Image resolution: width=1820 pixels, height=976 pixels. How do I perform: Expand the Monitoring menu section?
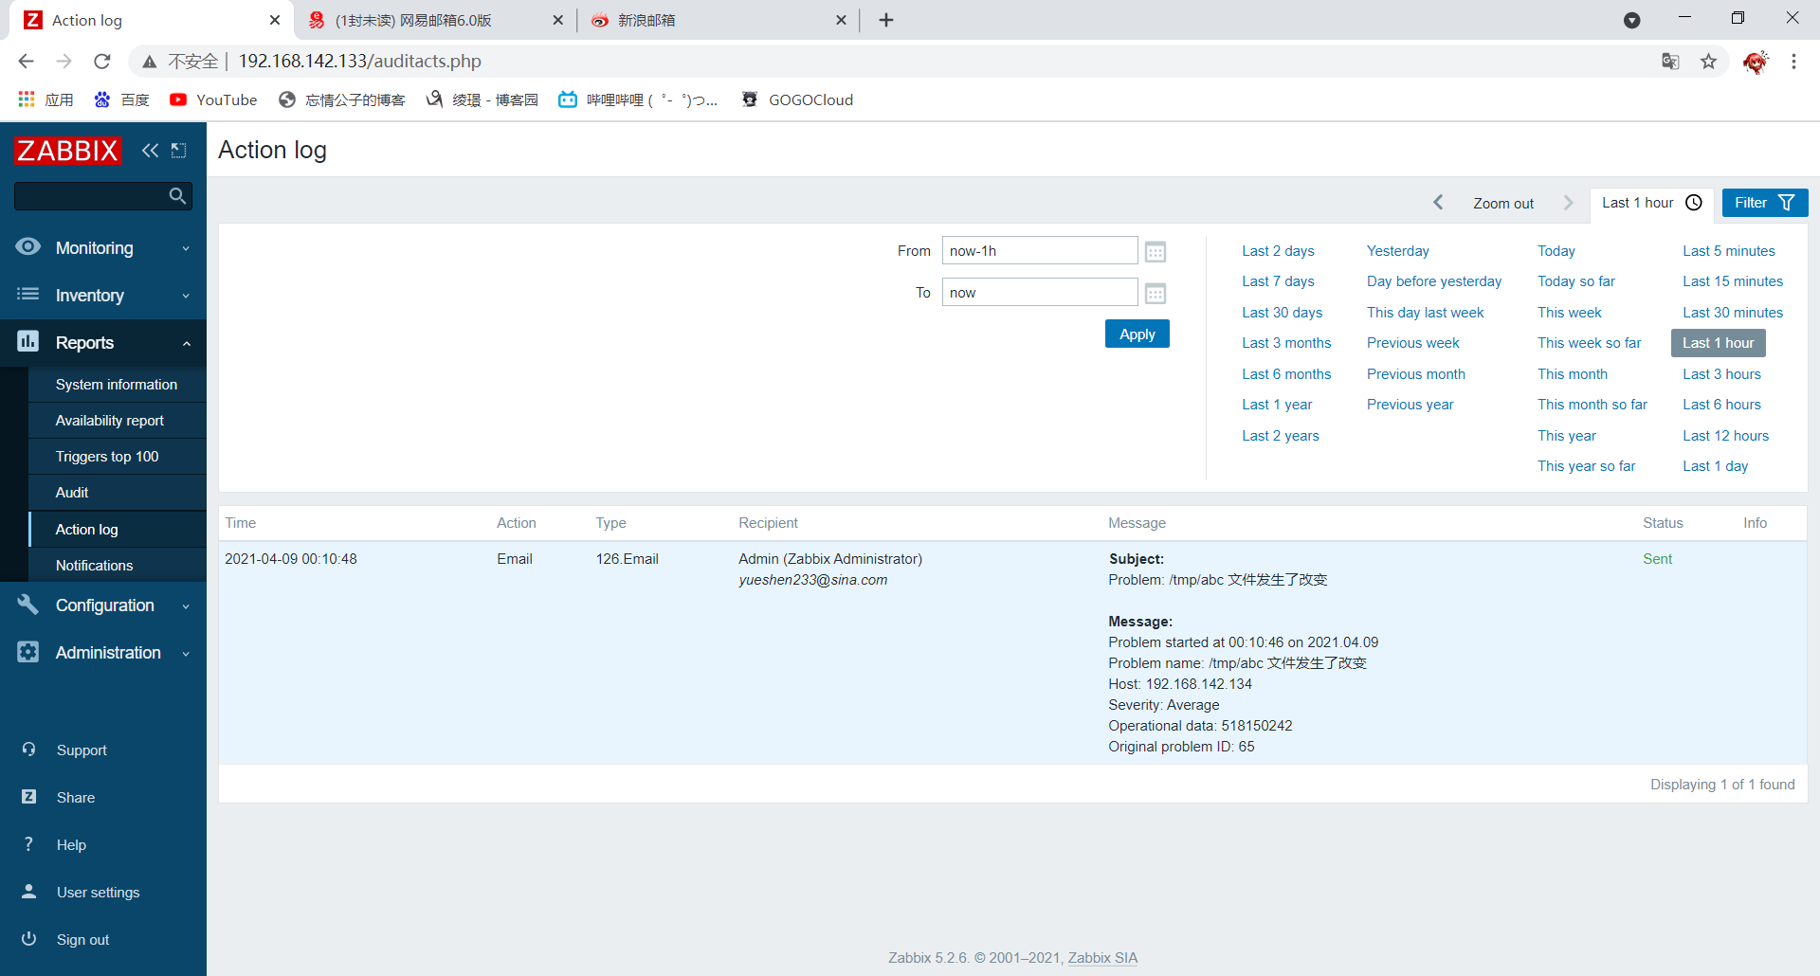tap(103, 247)
